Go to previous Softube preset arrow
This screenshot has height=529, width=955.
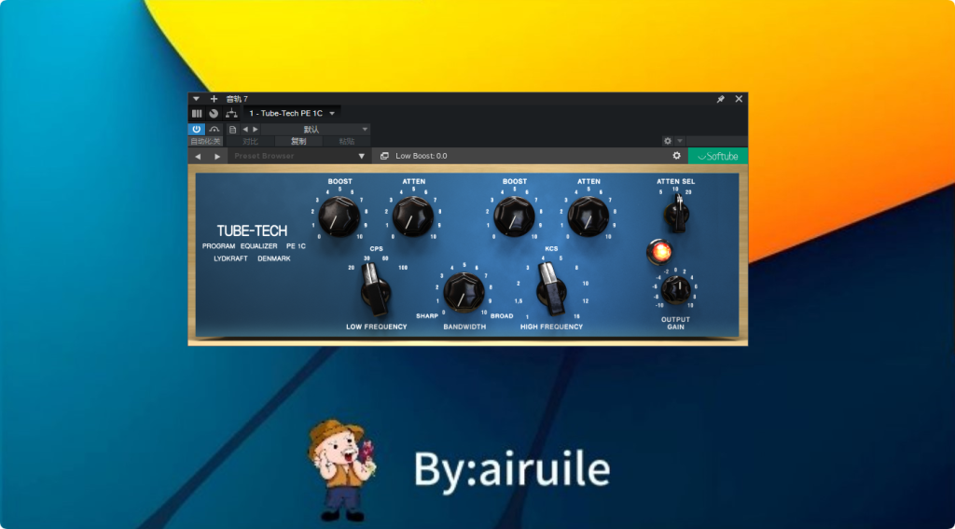point(198,156)
